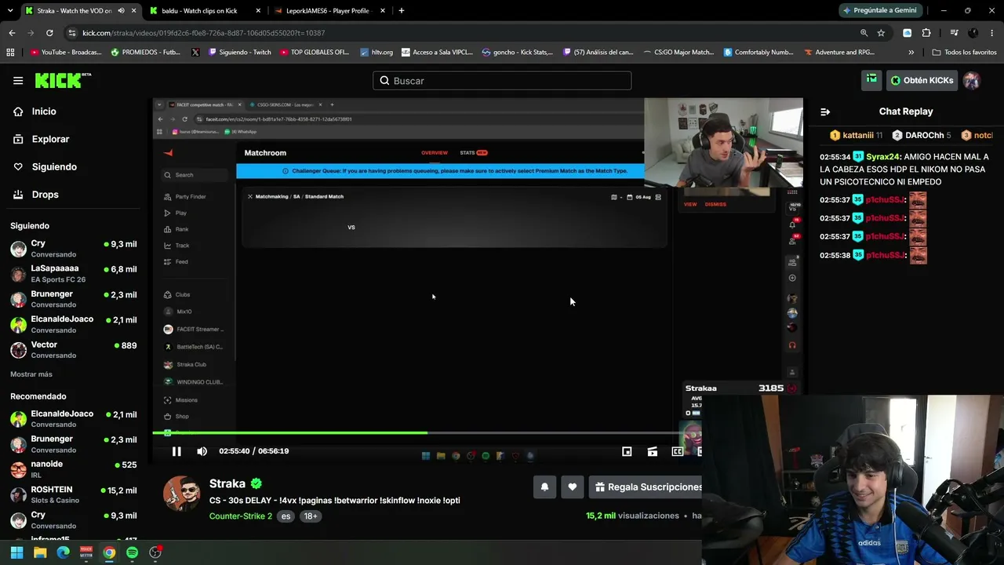1004x565 pixels.
Task: Focus the Buscar search field
Action: pyautogui.click(x=502, y=81)
